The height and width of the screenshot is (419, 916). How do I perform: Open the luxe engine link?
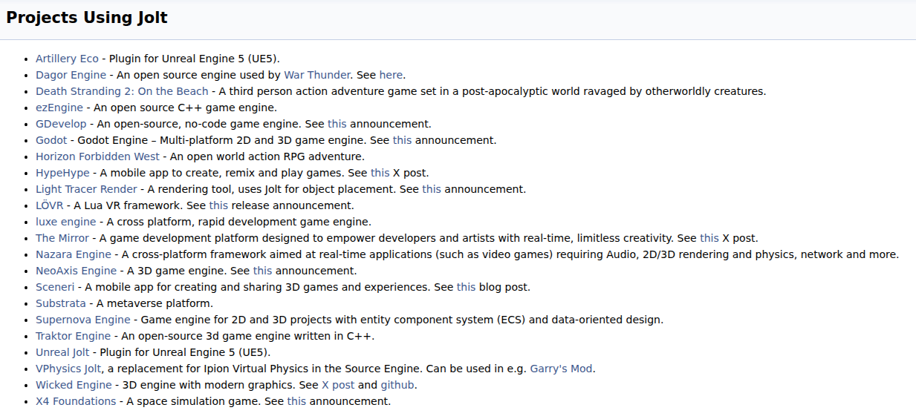pyautogui.click(x=65, y=222)
